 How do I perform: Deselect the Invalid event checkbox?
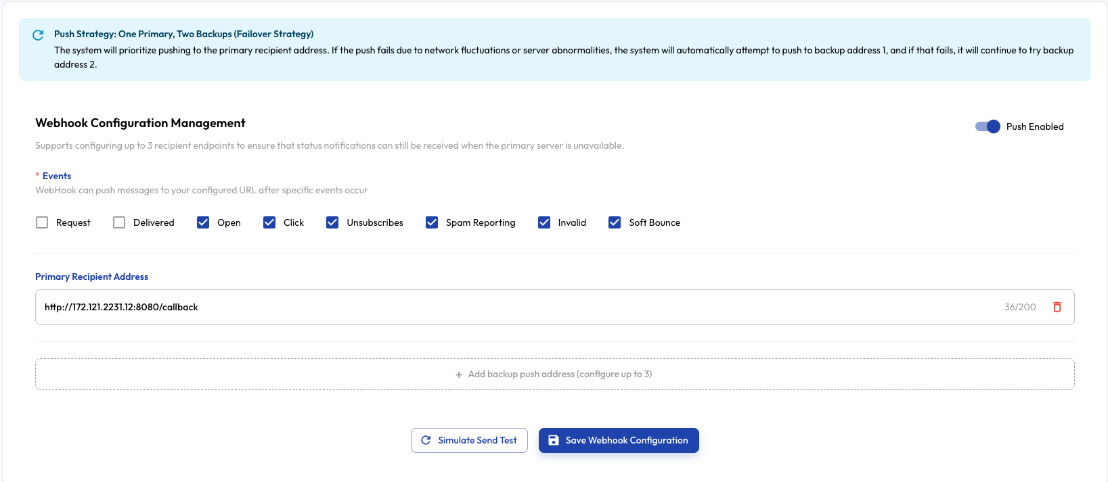(x=544, y=222)
